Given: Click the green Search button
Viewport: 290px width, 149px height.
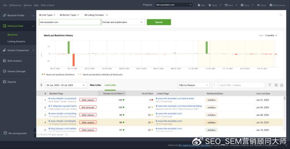Looking at the screenshot, I should click(x=159, y=22).
